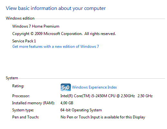Open the Windows Experience Index link
167x129 pixels.
click(94, 87)
